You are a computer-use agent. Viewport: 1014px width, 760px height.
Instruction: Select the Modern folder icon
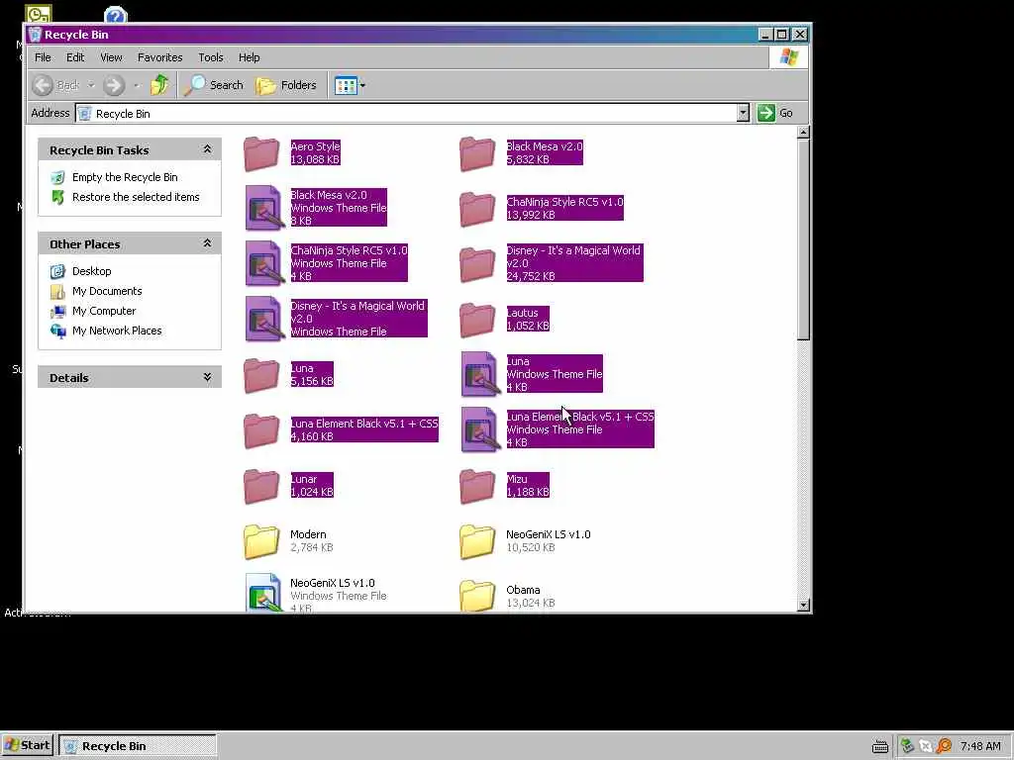coord(261,541)
